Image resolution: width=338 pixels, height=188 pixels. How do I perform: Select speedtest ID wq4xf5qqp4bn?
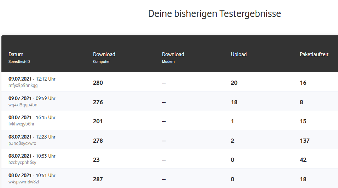23,105
